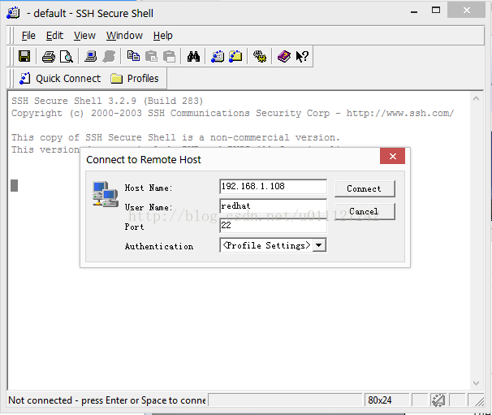The width and height of the screenshot is (492, 415).
Task: Close the Connect to Remote Host dialog
Action: pyautogui.click(x=392, y=156)
